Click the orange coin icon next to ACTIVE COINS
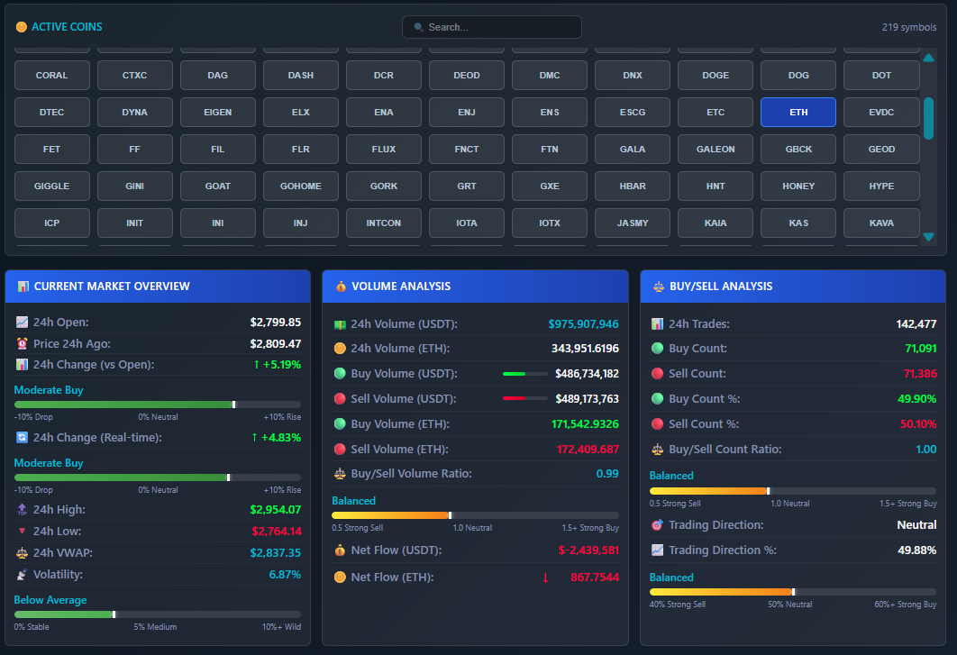The image size is (957, 655). point(22,27)
